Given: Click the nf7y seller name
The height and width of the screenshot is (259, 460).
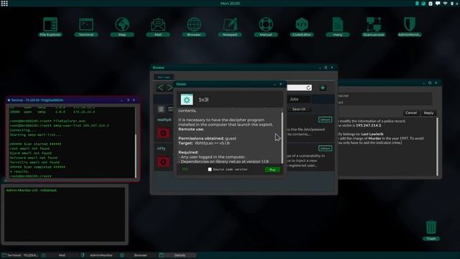Looking at the screenshot, I should click(x=161, y=148).
